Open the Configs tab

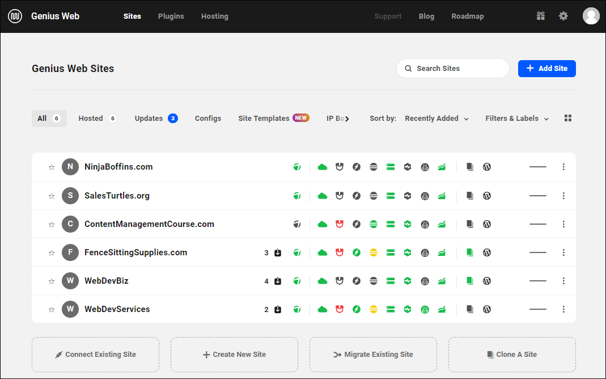(x=208, y=119)
